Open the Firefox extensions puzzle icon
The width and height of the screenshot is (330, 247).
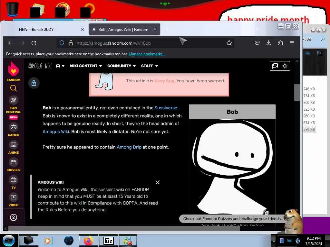280,43
